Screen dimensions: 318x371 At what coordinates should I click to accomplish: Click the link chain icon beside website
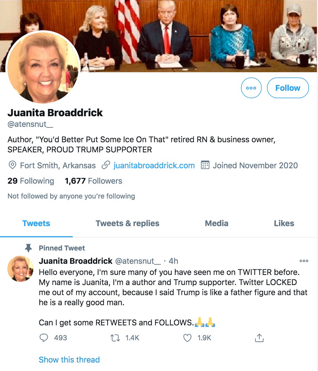click(x=106, y=165)
